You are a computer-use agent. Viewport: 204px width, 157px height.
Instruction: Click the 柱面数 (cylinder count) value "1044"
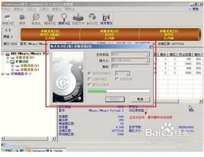point(120,117)
